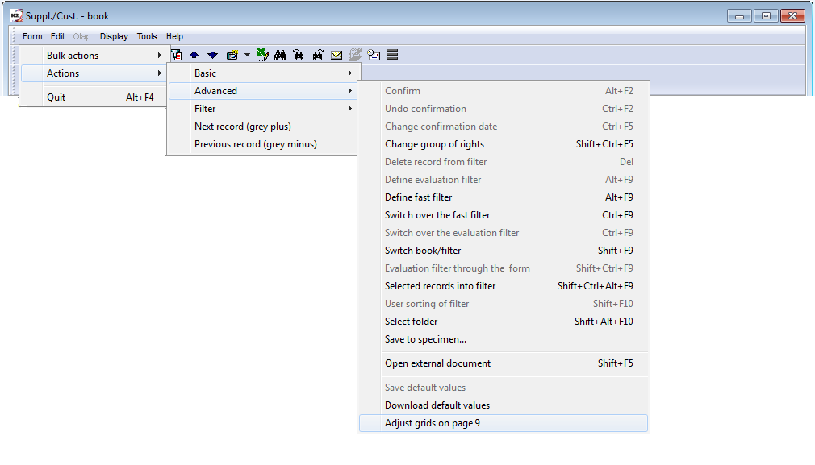Click the green Excel export icon
This screenshot has height=465, width=815.
pyautogui.click(x=262, y=55)
